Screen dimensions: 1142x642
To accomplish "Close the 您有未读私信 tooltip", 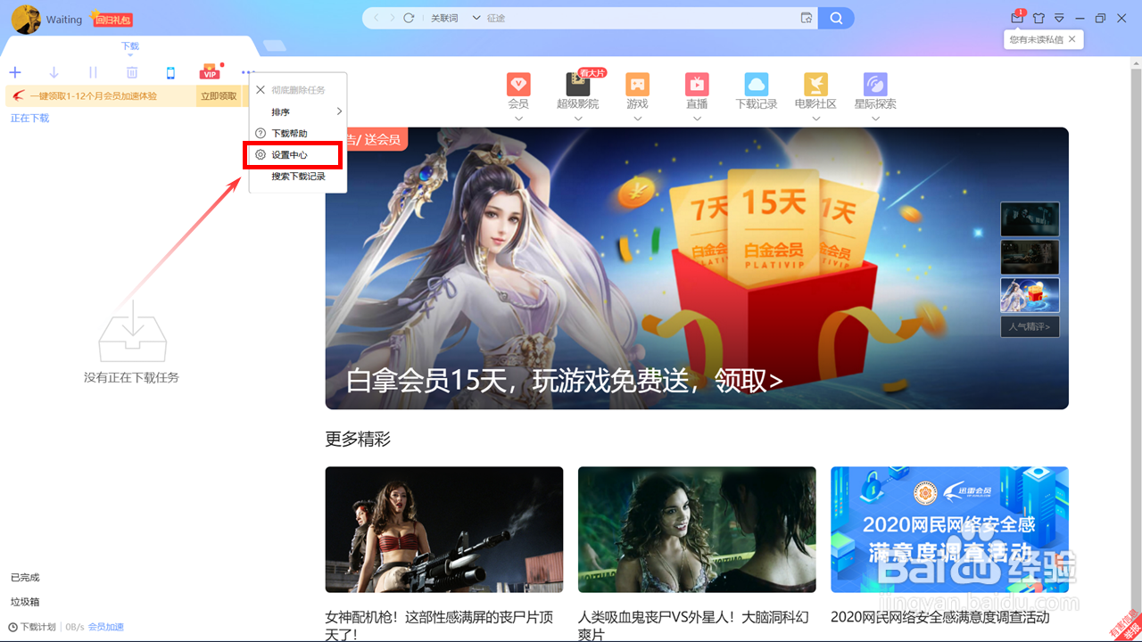I will pos(1072,39).
